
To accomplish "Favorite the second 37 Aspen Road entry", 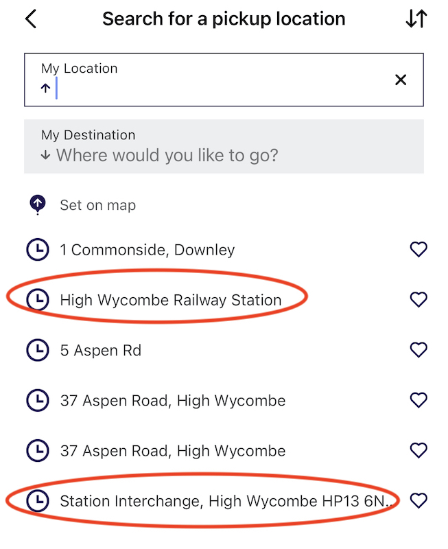I will (x=418, y=451).
